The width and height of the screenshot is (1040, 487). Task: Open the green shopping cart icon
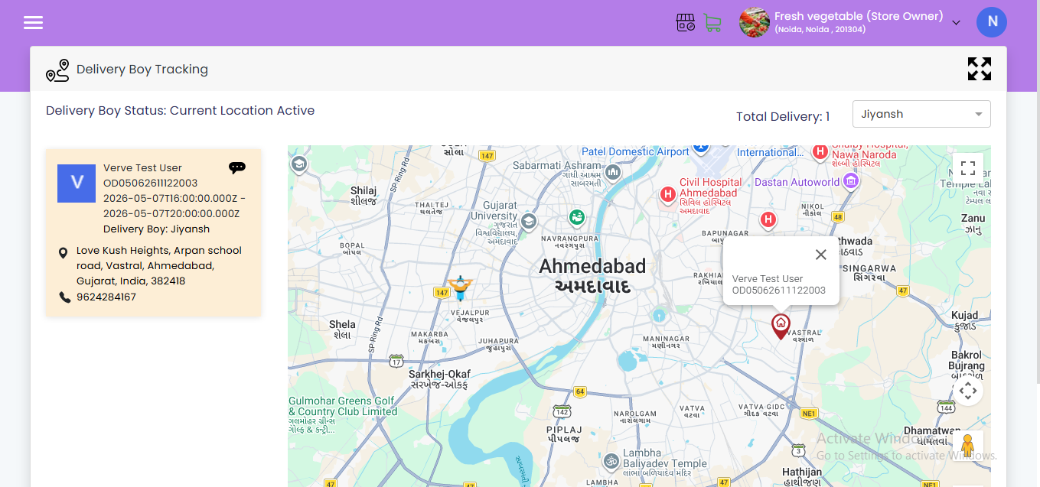pos(712,23)
